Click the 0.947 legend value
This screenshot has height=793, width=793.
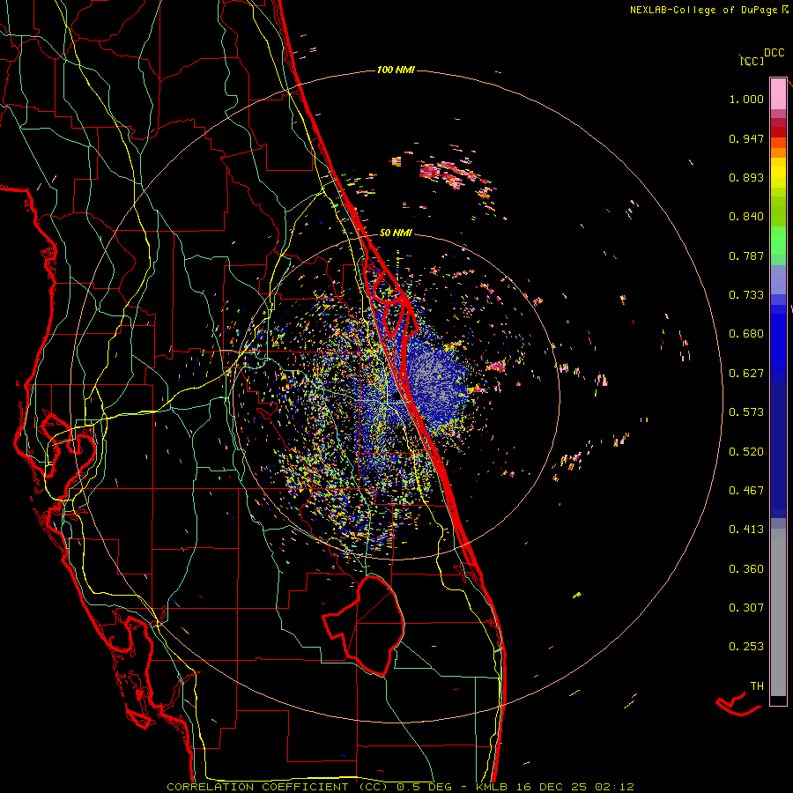pyautogui.click(x=746, y=138)
